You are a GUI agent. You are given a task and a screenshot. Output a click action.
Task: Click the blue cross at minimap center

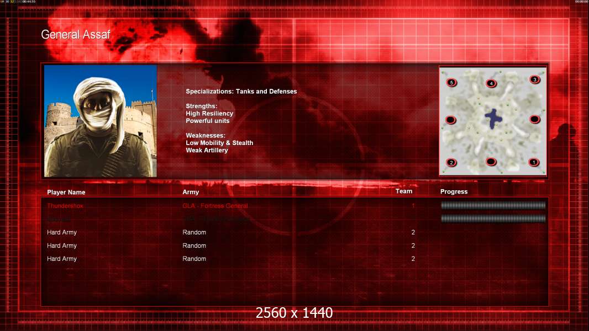pos(493,119)
